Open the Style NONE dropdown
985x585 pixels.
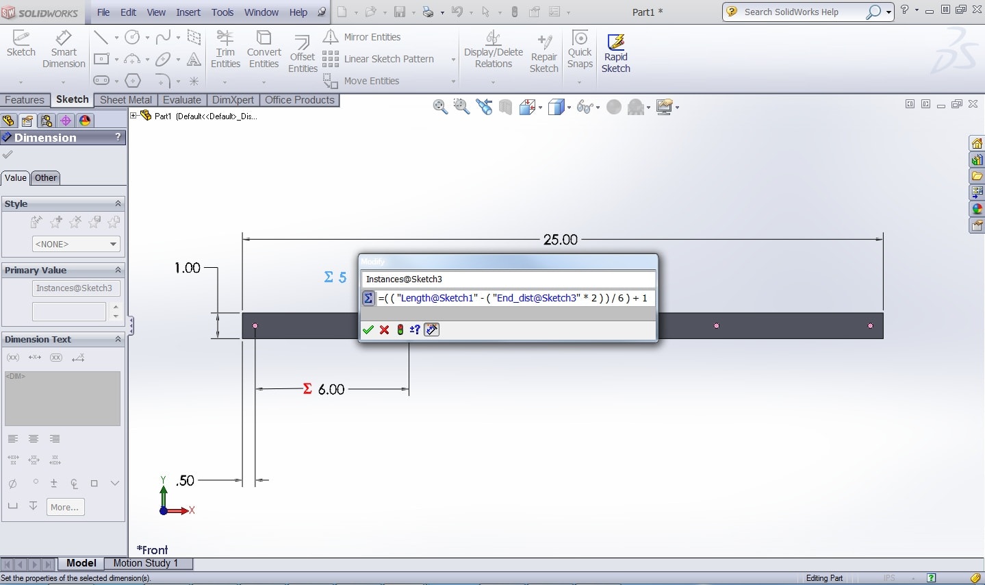tap(76, 244)
